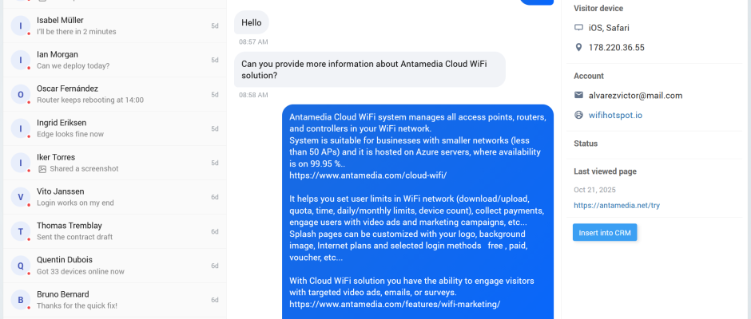This screenshot has width=751, height=319.
Task: Click Quentin Dubois' avatar icon
Action: click(20, 266)
